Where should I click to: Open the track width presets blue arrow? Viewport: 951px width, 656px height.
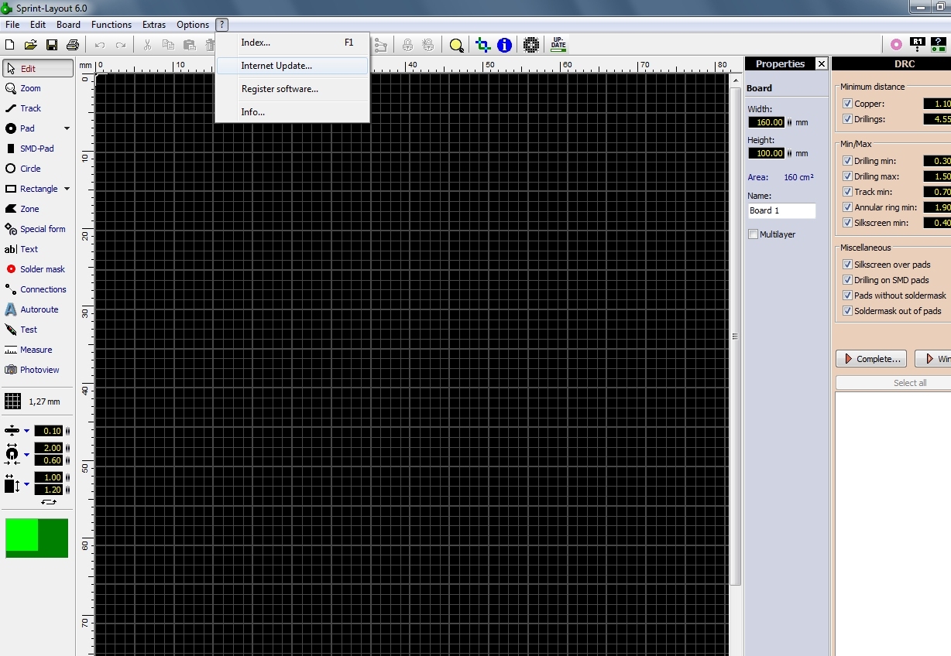26,431
